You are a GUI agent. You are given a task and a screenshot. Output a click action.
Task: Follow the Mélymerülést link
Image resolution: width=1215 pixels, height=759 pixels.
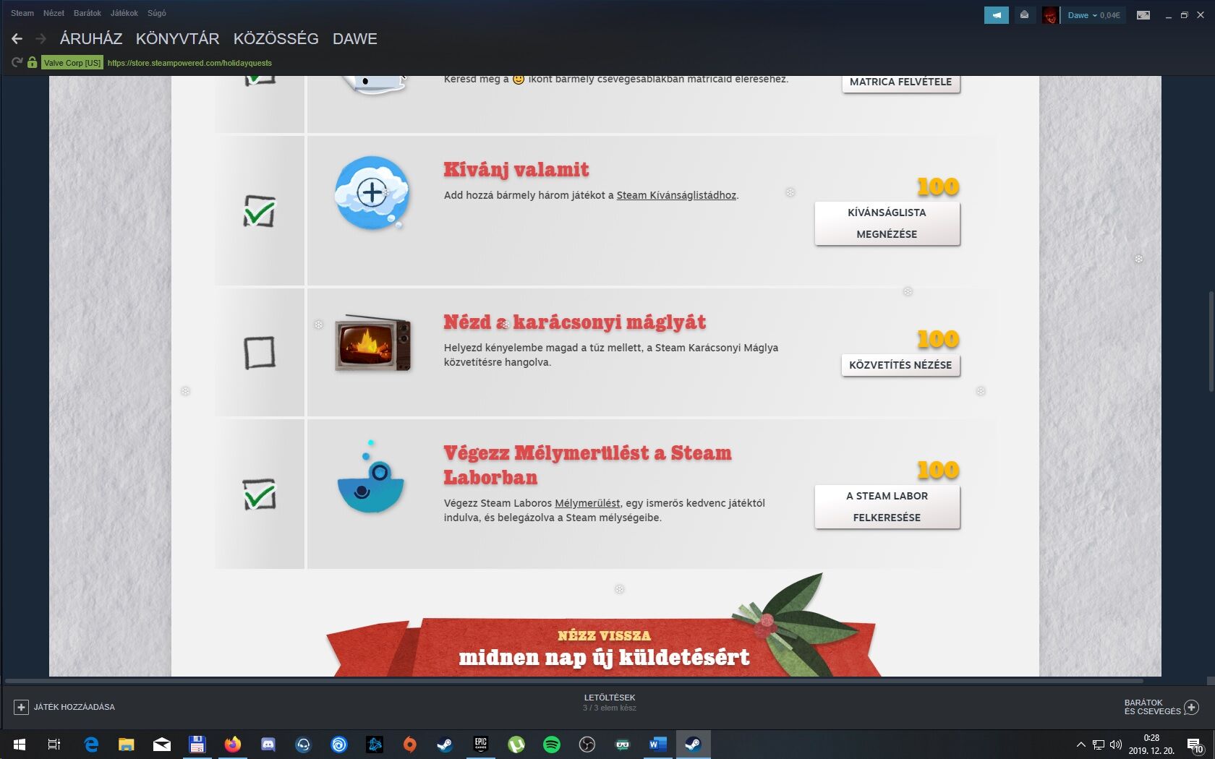pos(587,503)
